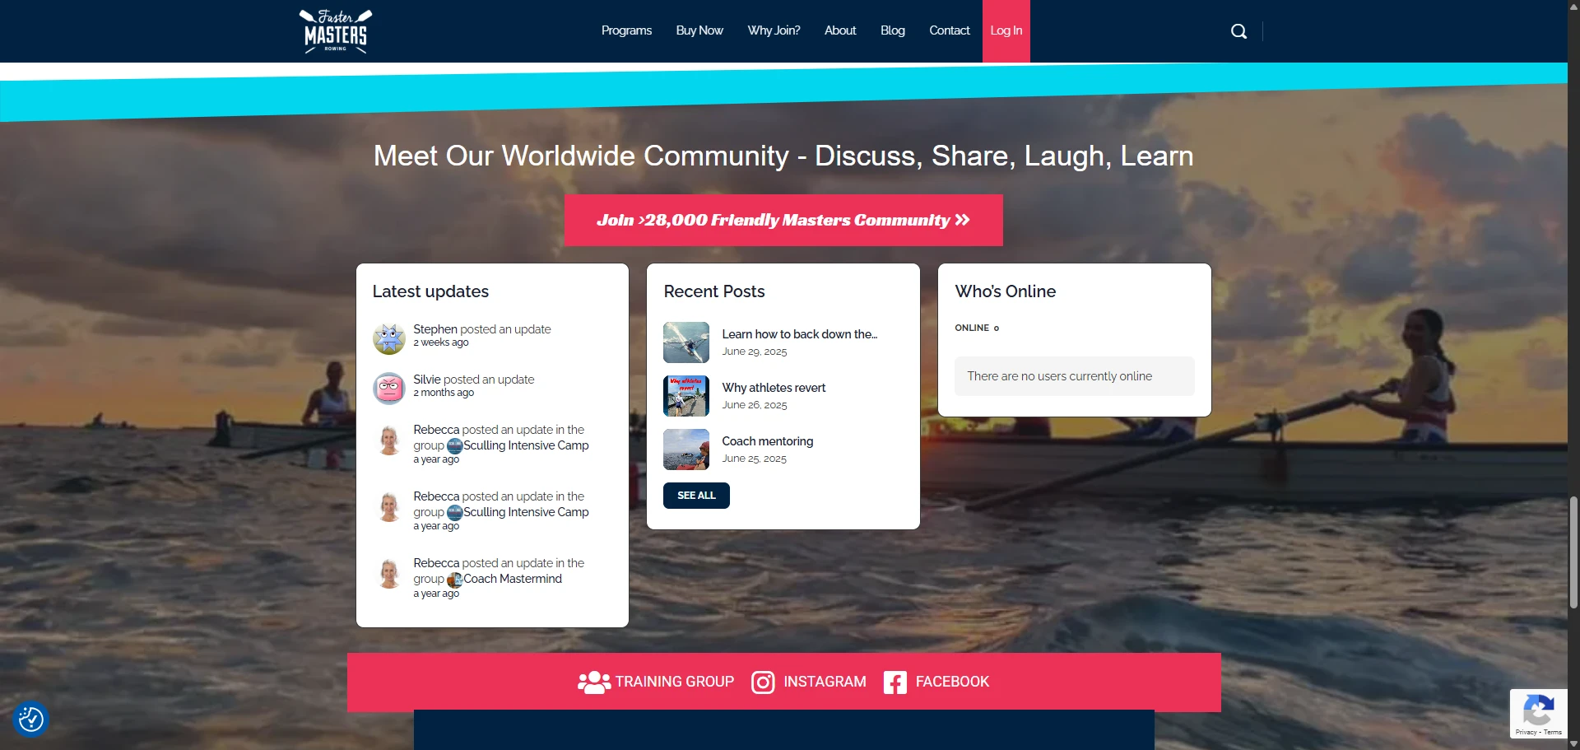Open the Coach mentoring post link
Image resolution: width=1580 pixels, height=750 pixels.
coord(767,441)
